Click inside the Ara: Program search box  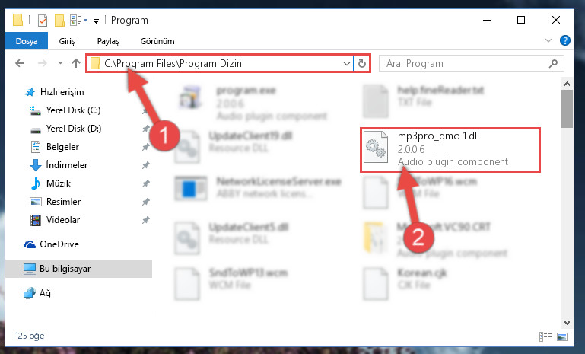(x=466, y=64)
